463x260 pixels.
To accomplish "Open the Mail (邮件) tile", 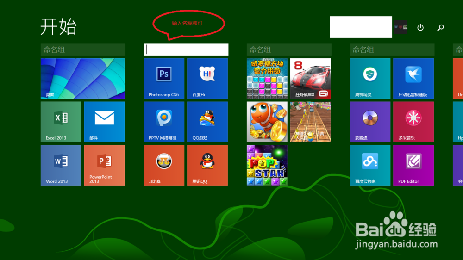I will click(105, 122).
